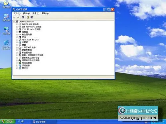Click the 软盘驱动器 floppy icon
Viewport: 166px width, 124px height.
pyautogui.click(x=20, y=53)
